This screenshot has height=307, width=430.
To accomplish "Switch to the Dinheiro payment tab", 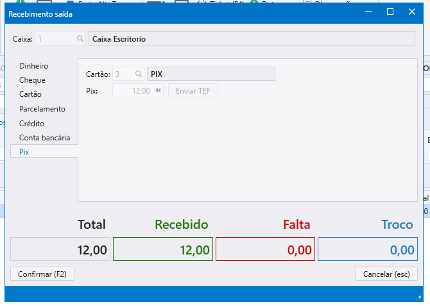I will pyautogui.click(x=34, y=66).
